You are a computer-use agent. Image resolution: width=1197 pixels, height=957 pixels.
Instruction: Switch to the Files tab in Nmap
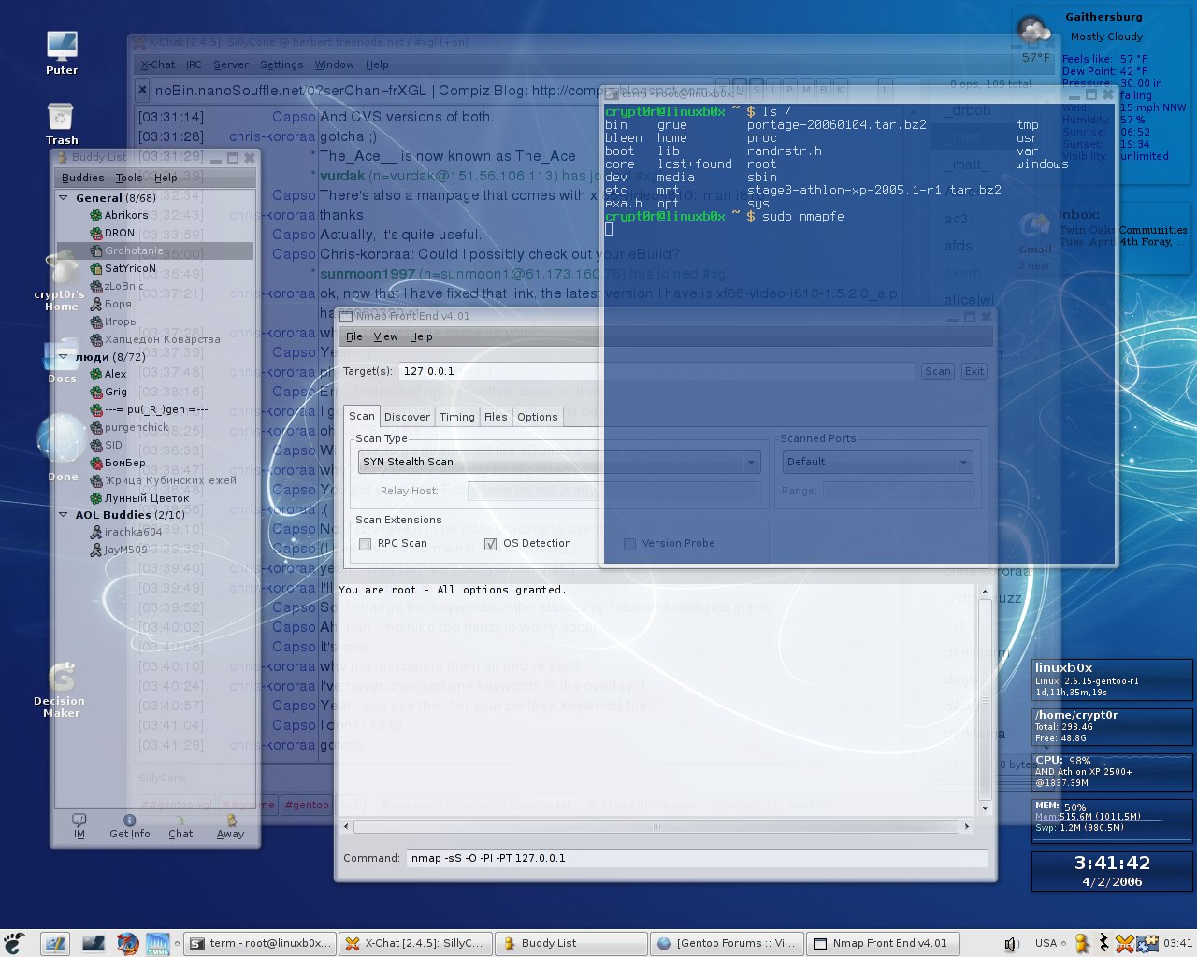(496, 417)
